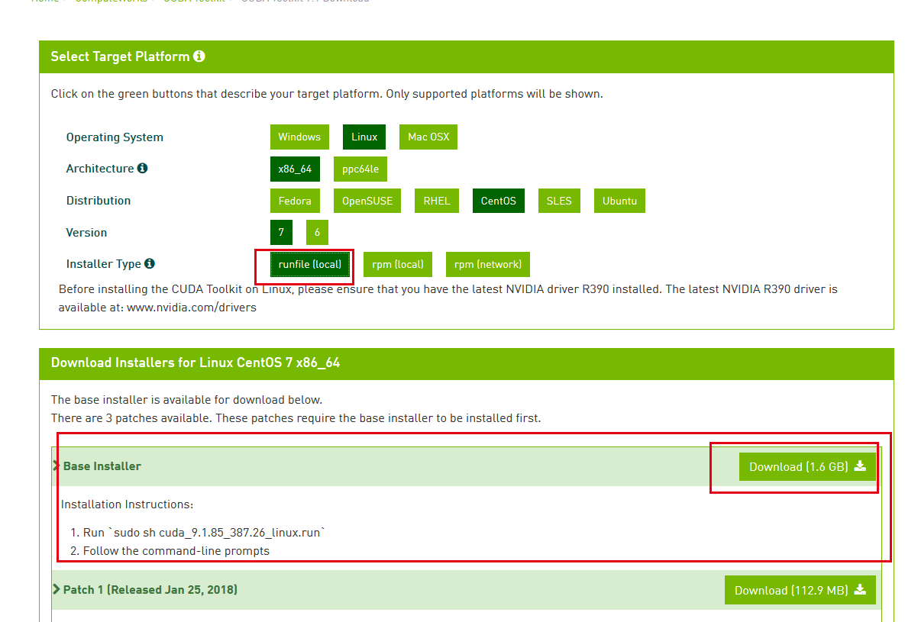Download the 112.9 MB Patch 1
The width and height of the screenshot is (905, 622).
pos(800,590)
